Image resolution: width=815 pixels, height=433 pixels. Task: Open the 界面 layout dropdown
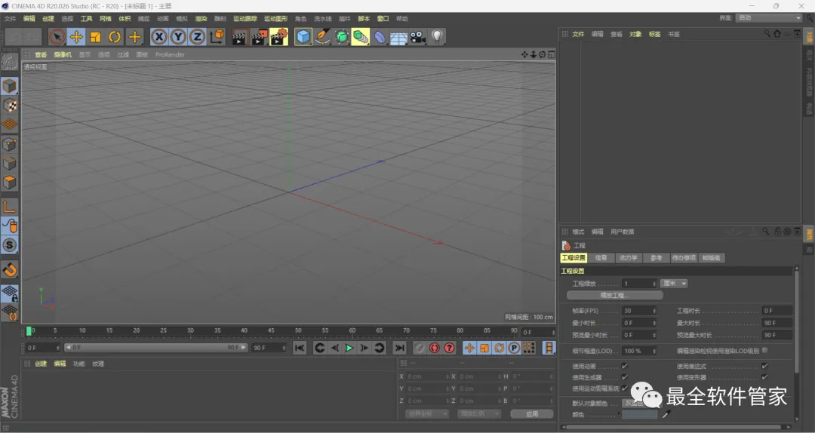tap(769, 17)
